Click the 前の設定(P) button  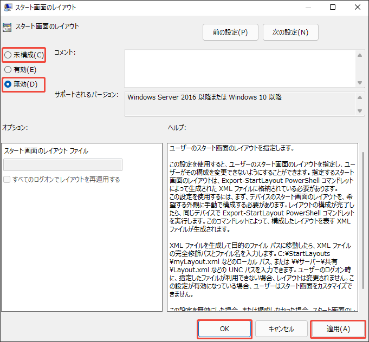pyautogui.click(x=230, y=32)
